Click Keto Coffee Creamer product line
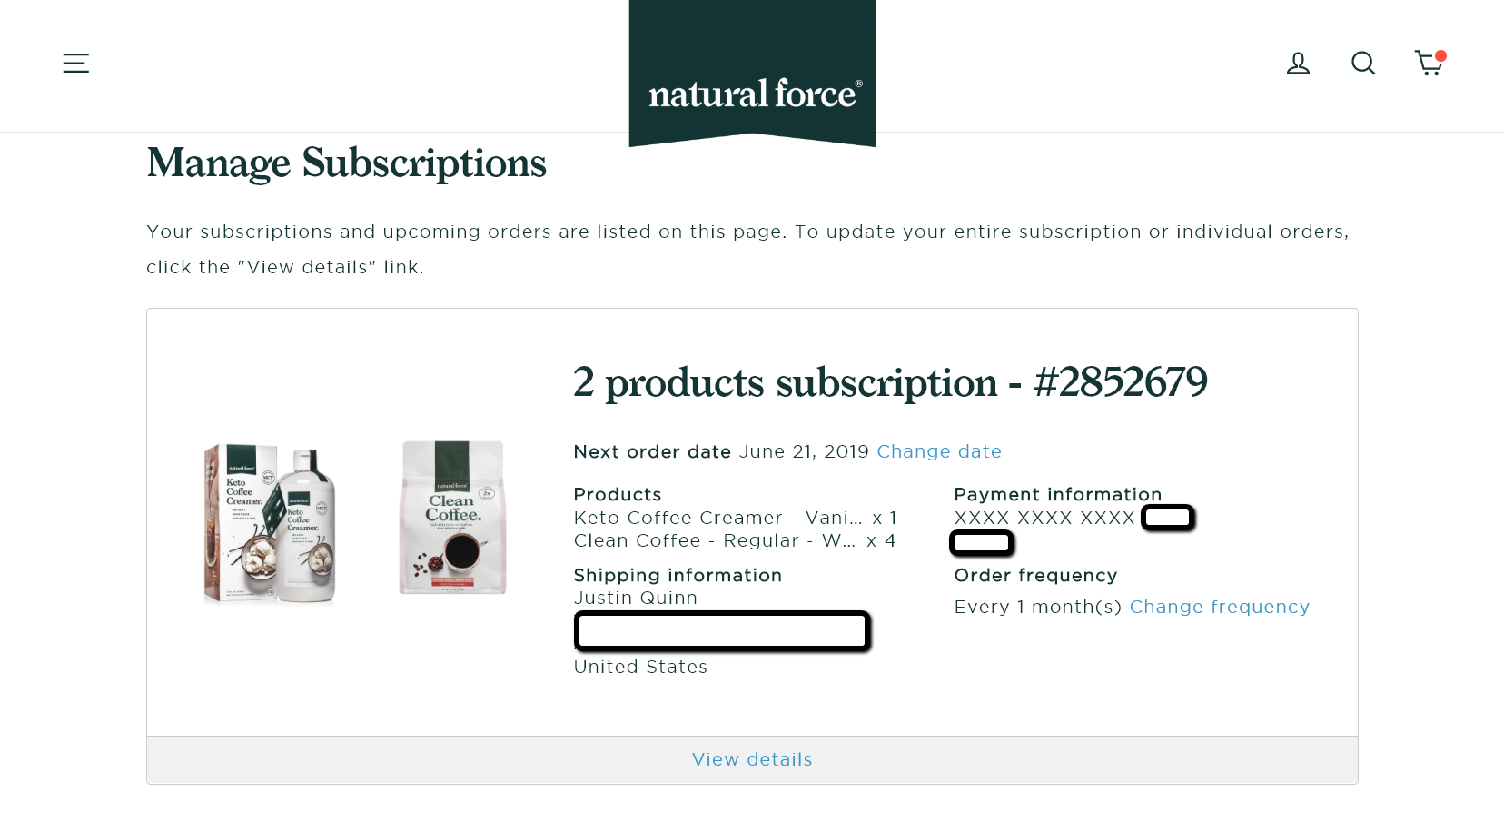This screenshot has height=831, width=1504. coord(736,518)
